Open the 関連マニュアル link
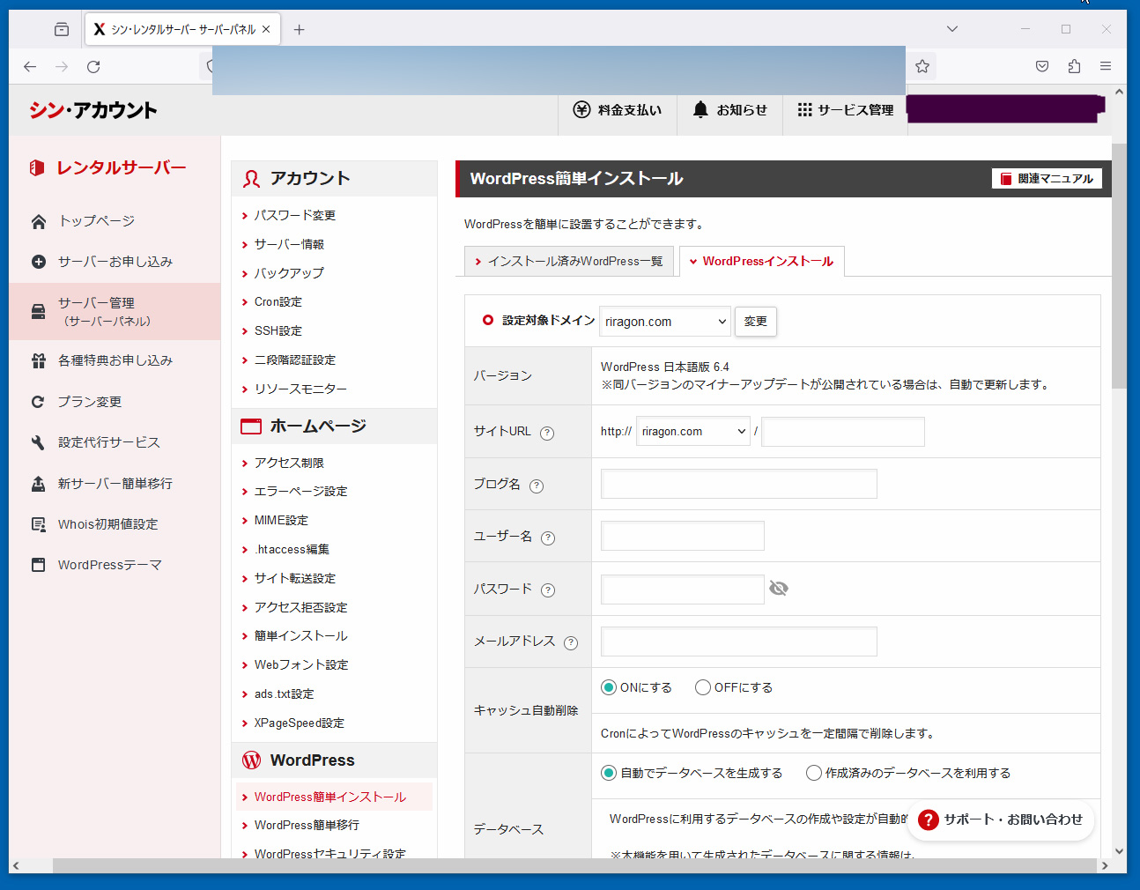1140x890 pixels. (x=1047, y=179)
